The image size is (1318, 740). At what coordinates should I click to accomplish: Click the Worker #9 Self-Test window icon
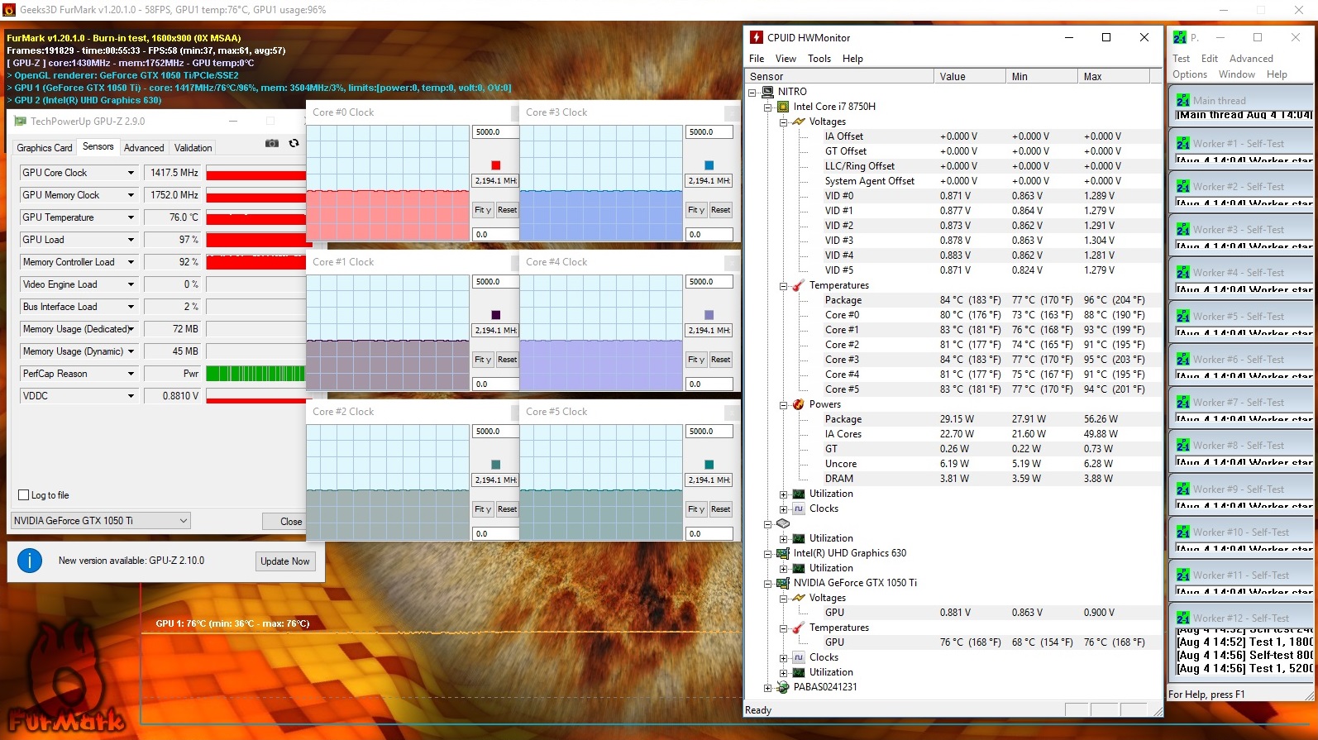click(1183, 489)
